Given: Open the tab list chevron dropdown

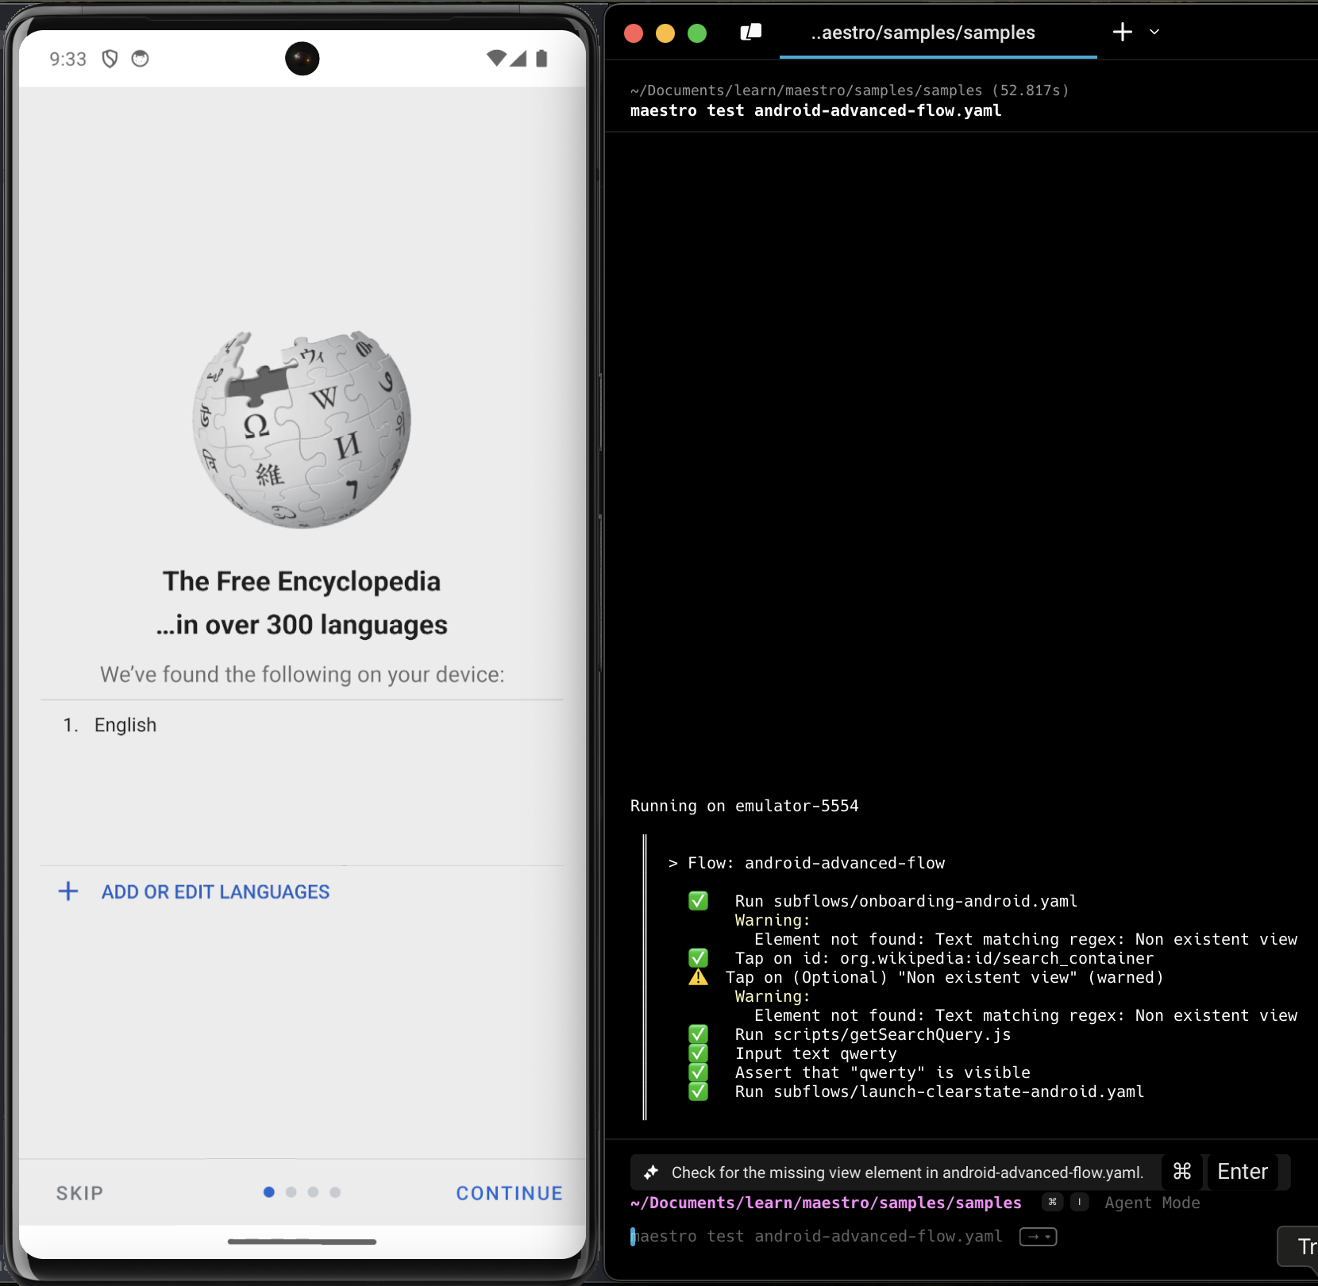Looking at the screenshot, I should click(x=1155, y=33).
